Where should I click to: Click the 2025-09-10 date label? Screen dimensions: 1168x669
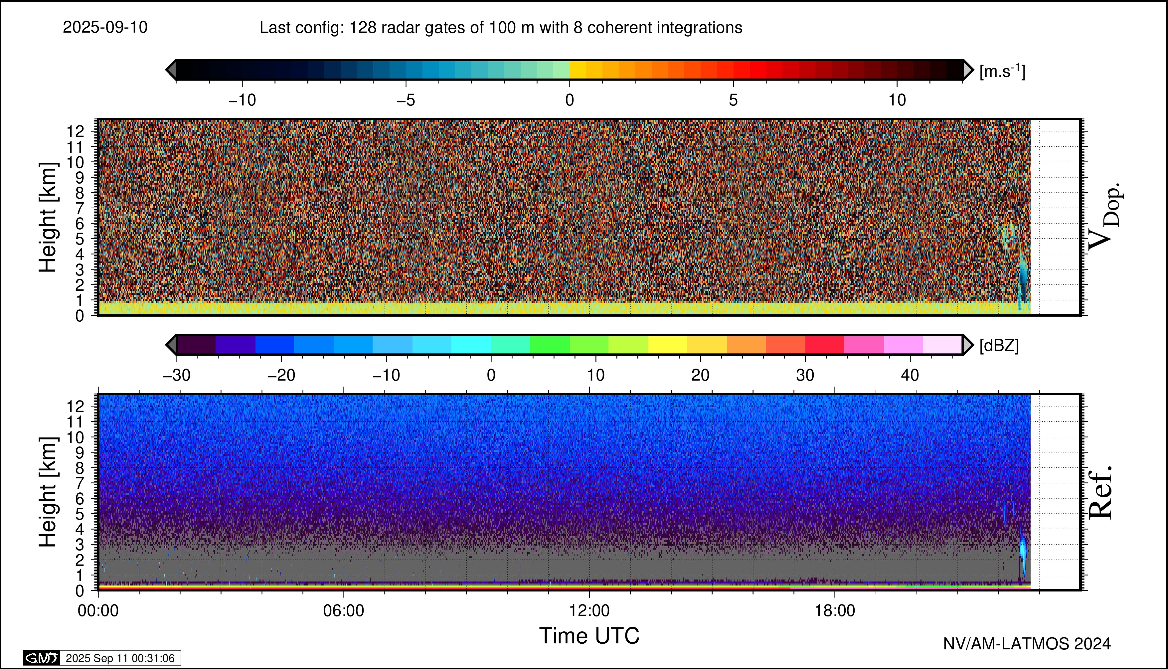pyautogui.click(x=105, y=28)
